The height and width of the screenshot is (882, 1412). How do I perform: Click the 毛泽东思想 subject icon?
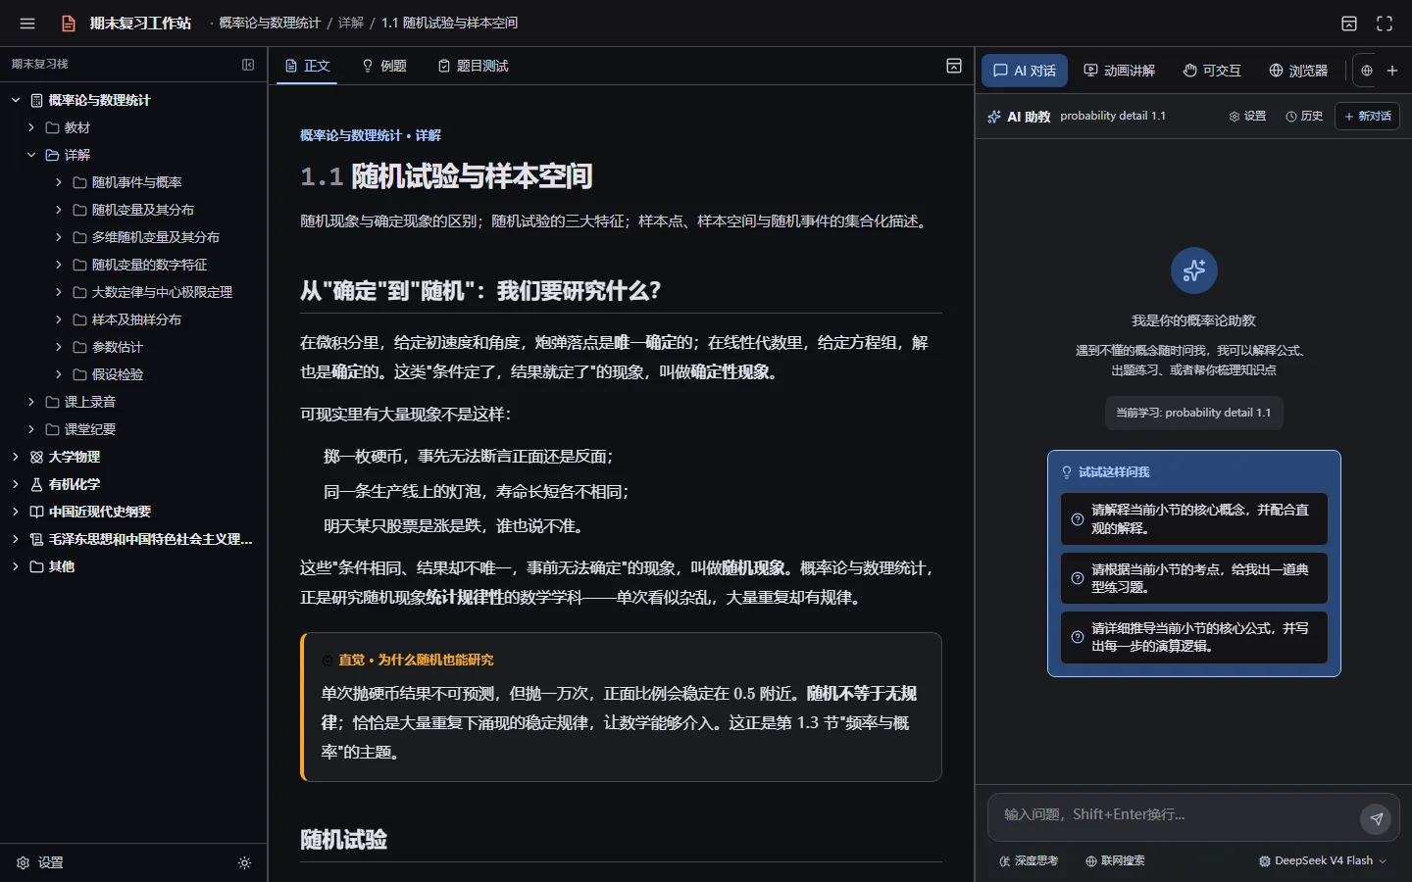(37, 539)
